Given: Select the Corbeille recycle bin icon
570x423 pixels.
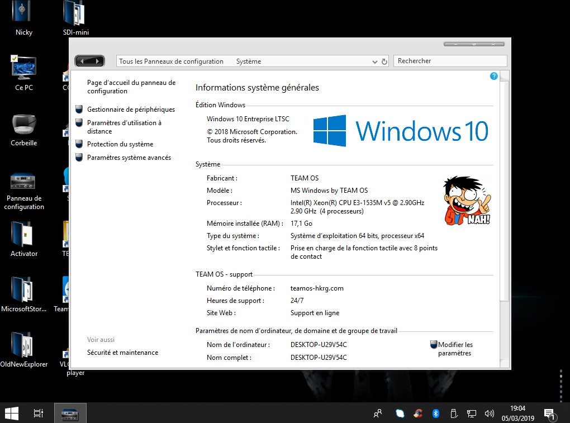Looking at the screenshot, I should [x=24, y=130].
